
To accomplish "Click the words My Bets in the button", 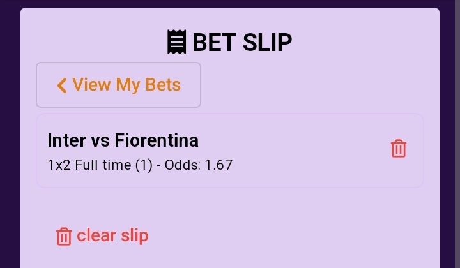I will pyautogui.click(x=148, y=86).
